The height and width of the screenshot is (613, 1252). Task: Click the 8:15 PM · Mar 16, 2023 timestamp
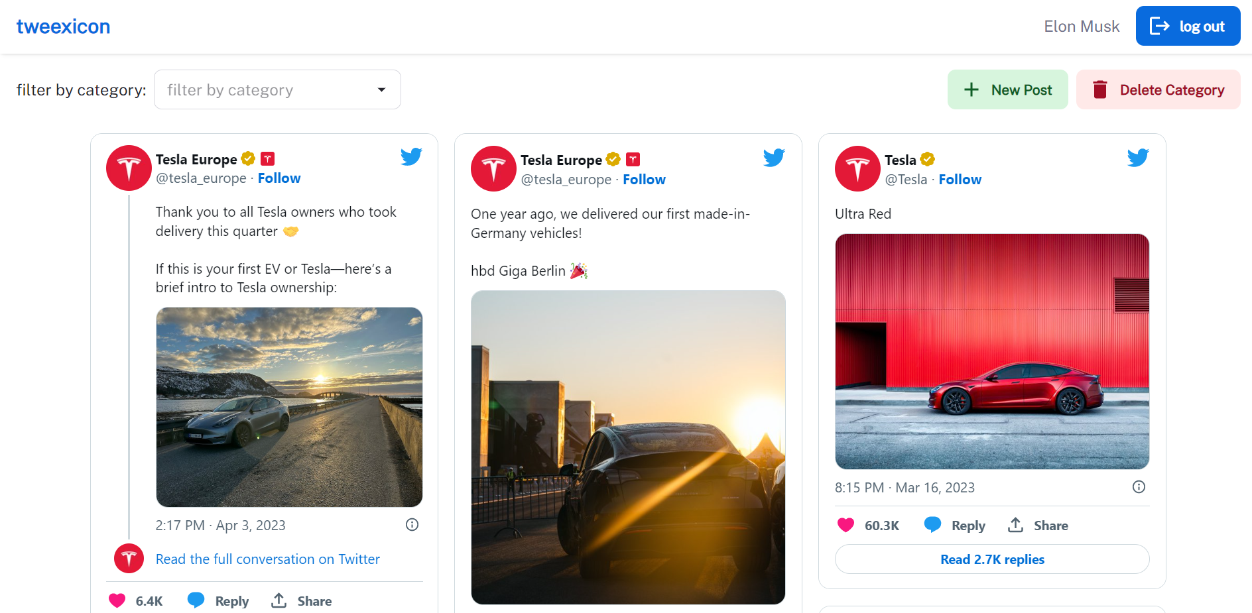905,488
